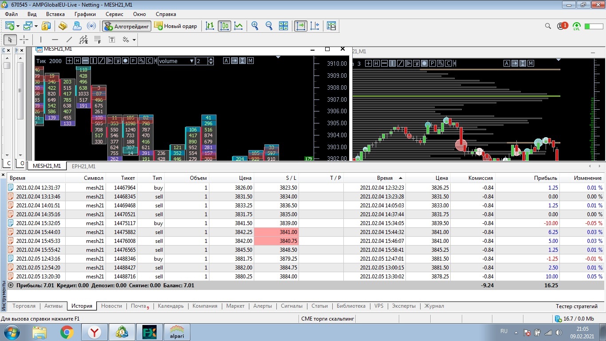Screen dimensions: 606x341
Task: Select the equidistant channel tool
Action: point(83,40)
